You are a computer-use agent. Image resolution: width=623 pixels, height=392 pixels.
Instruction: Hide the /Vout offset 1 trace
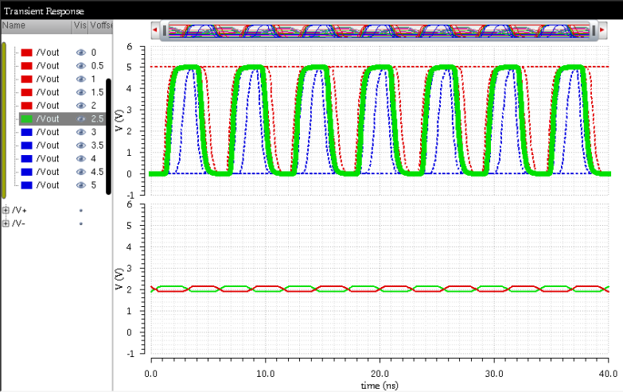coord(81,79)
